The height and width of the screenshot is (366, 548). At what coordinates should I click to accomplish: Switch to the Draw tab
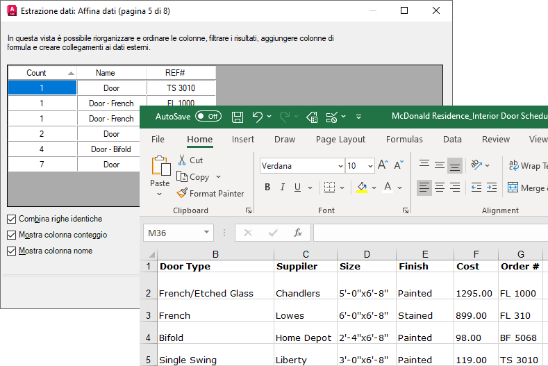[x=285, y=139]
